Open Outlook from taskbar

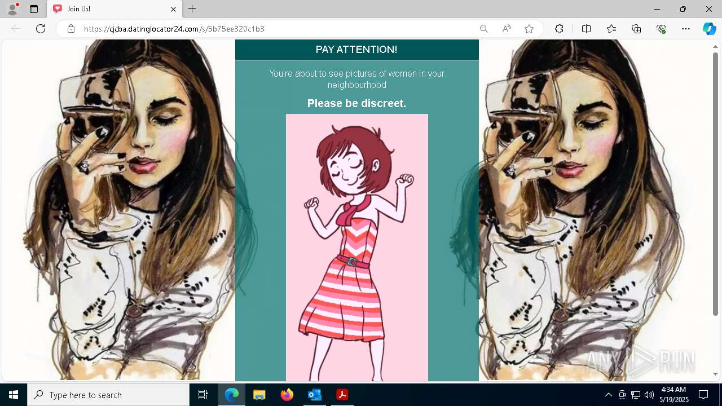[314, 395]
